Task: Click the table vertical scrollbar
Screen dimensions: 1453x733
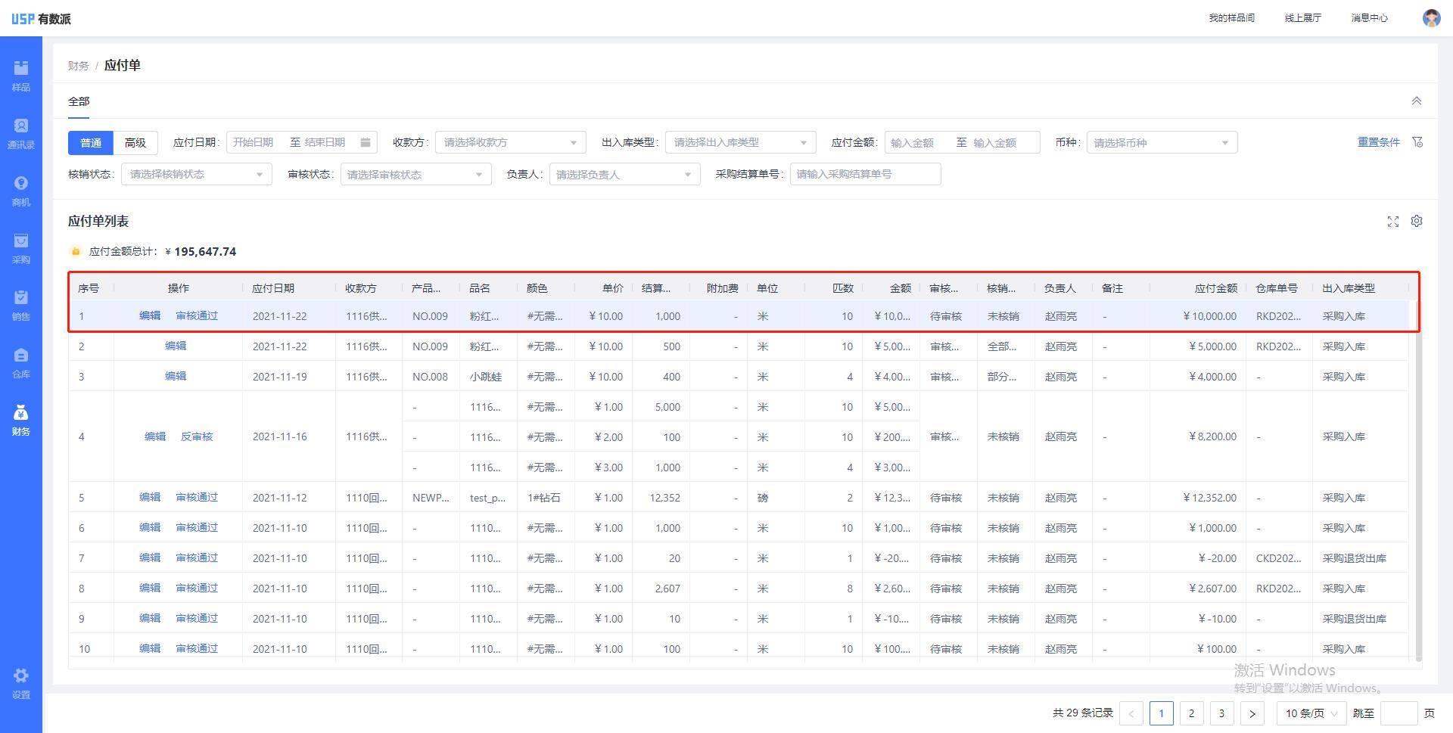Action: (x=1418, y=480)
